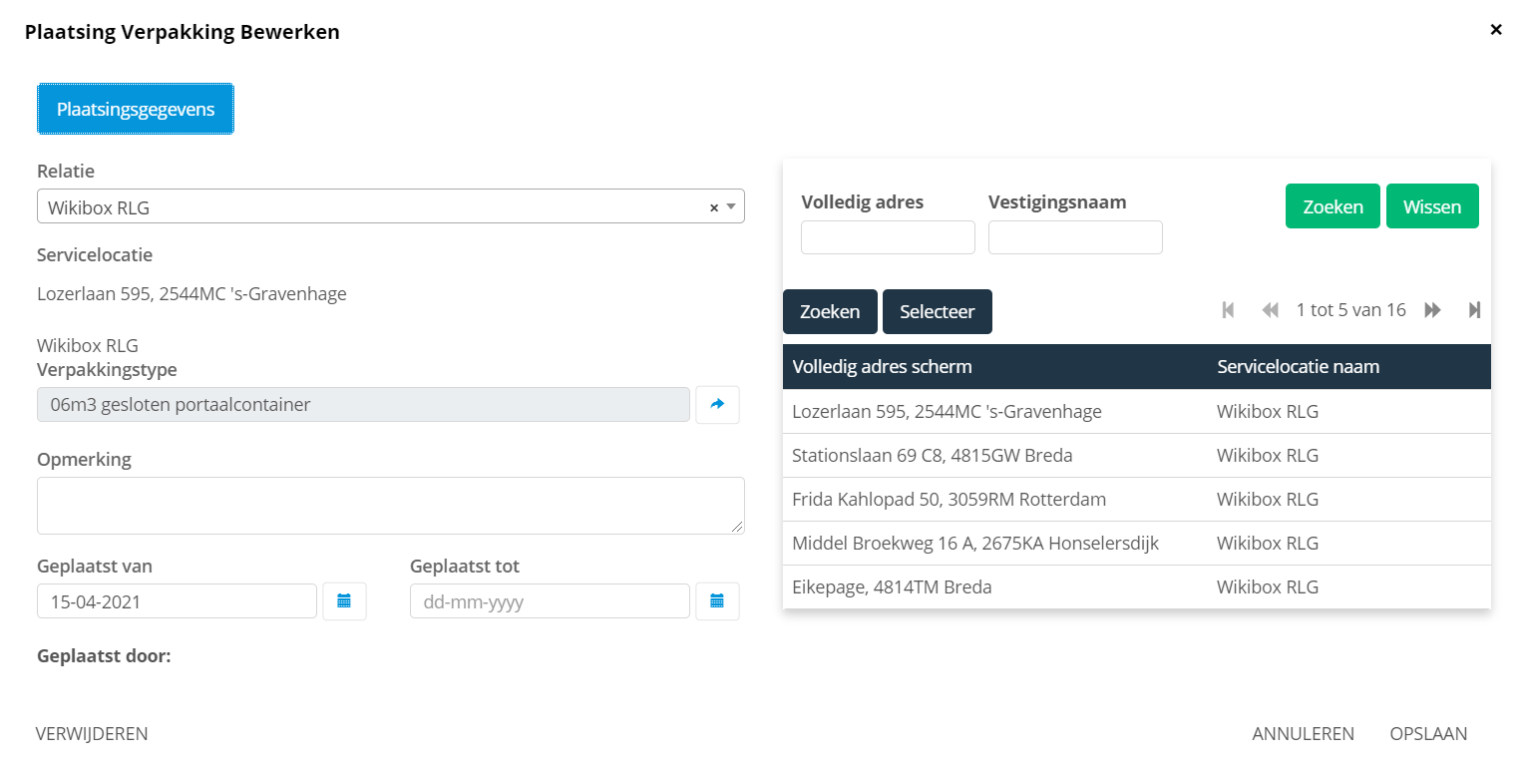Focus the Volledig adres search field

(888, 237)
